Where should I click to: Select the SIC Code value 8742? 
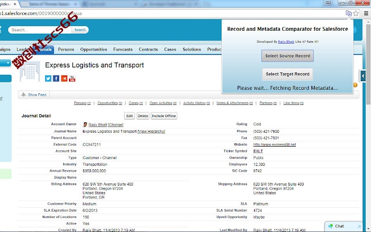tap(257, 171)
